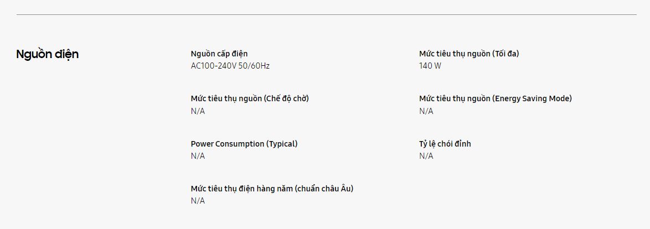Click the (chuẩn châu Âu) parenthetical text

pyautogui.click(x=324, y=189)
